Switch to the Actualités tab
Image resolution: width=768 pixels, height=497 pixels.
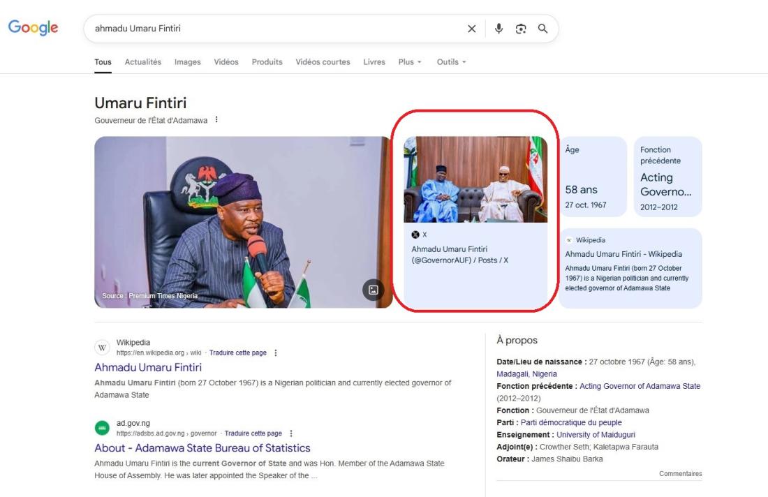coord(142,62)
